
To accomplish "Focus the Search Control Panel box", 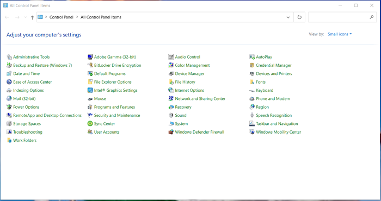I will 342,17.
